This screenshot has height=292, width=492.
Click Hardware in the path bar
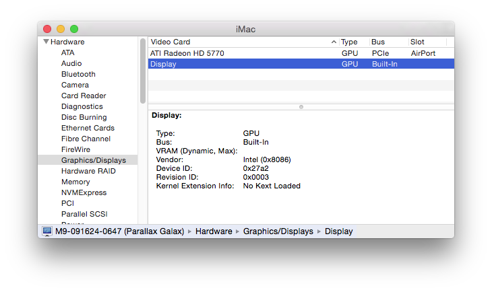(x=212, y=231)
